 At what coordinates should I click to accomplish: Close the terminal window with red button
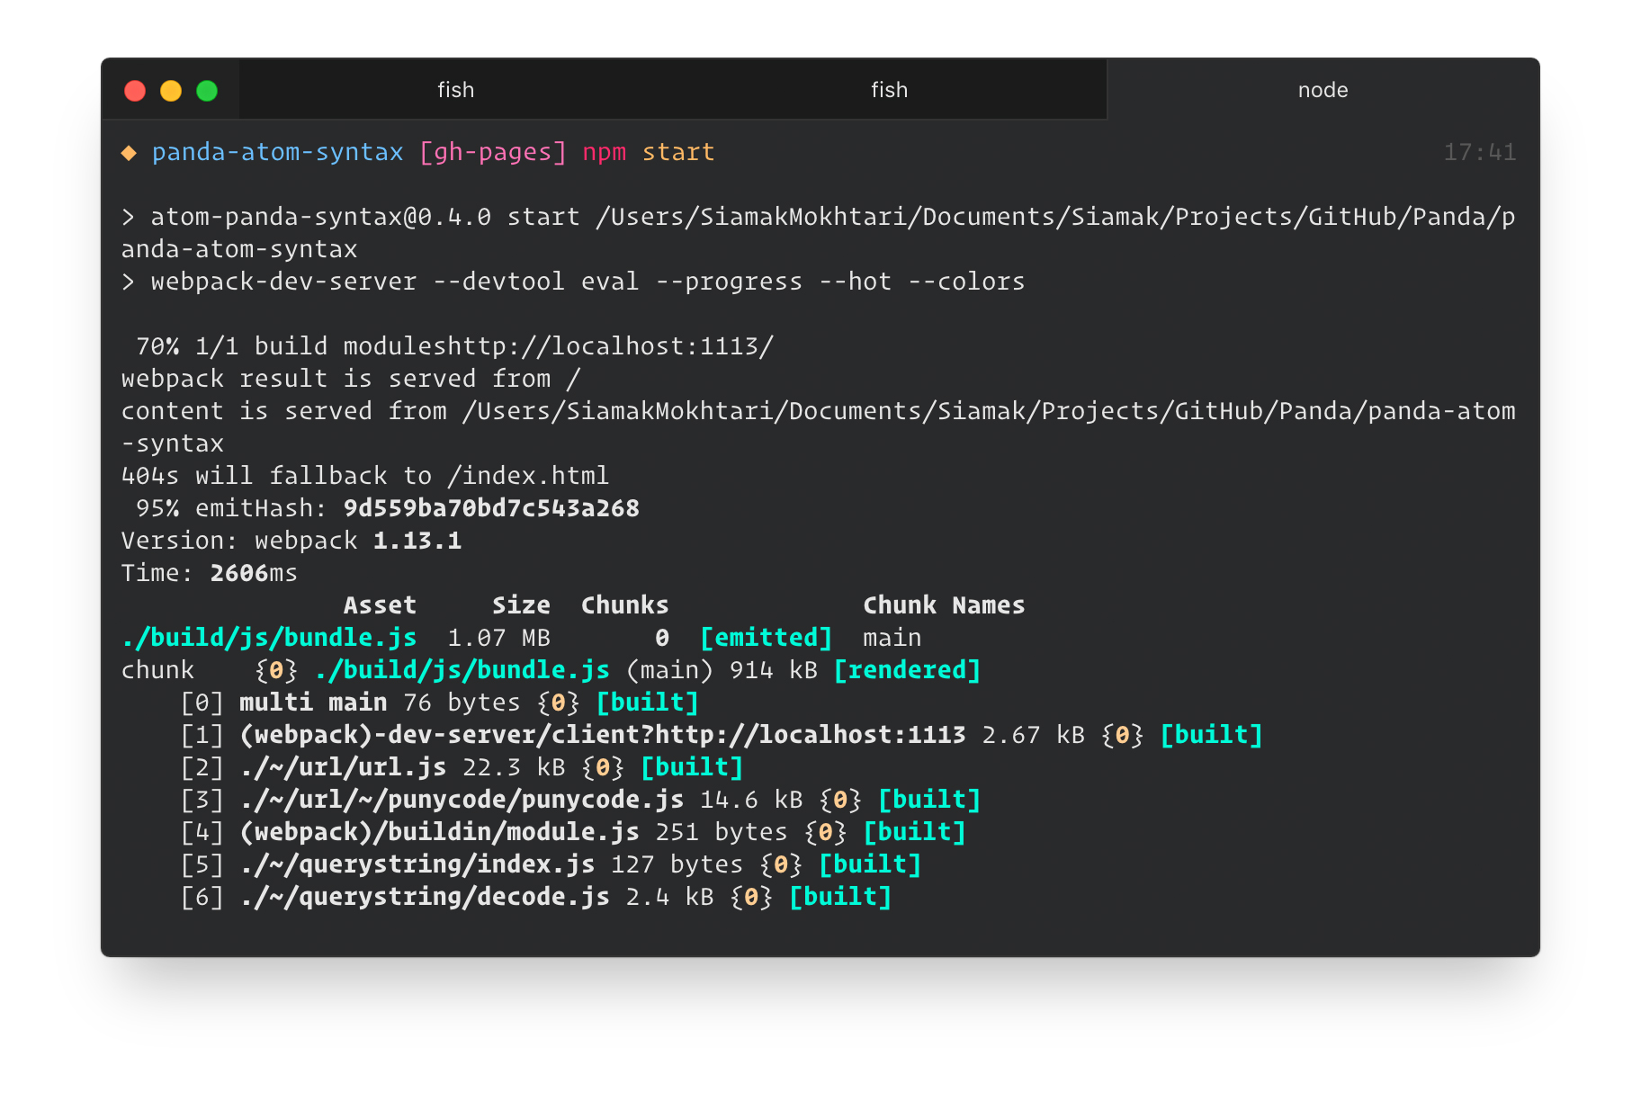[x=135, y=91]
